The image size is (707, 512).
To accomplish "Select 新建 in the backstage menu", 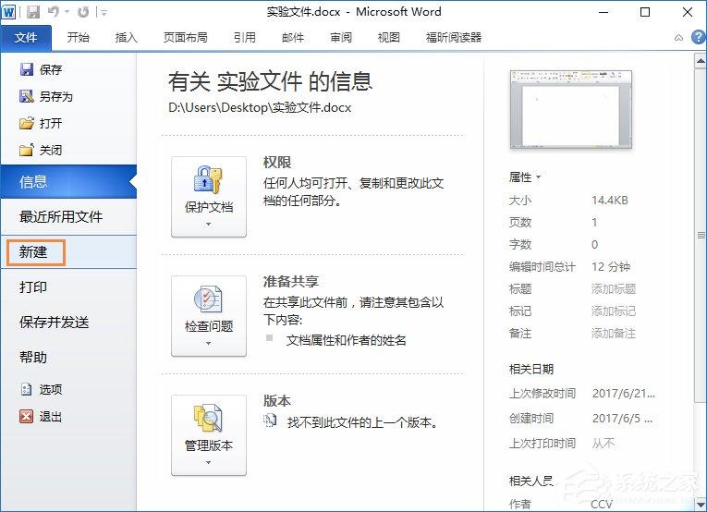I will click(68, 252).
